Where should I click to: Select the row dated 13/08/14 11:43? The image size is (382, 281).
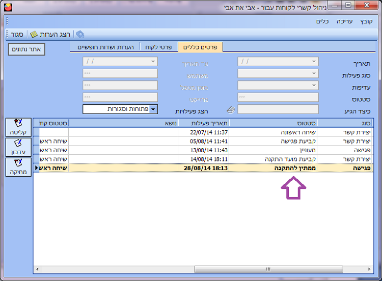pyautogui.click(x=203, y=150)
